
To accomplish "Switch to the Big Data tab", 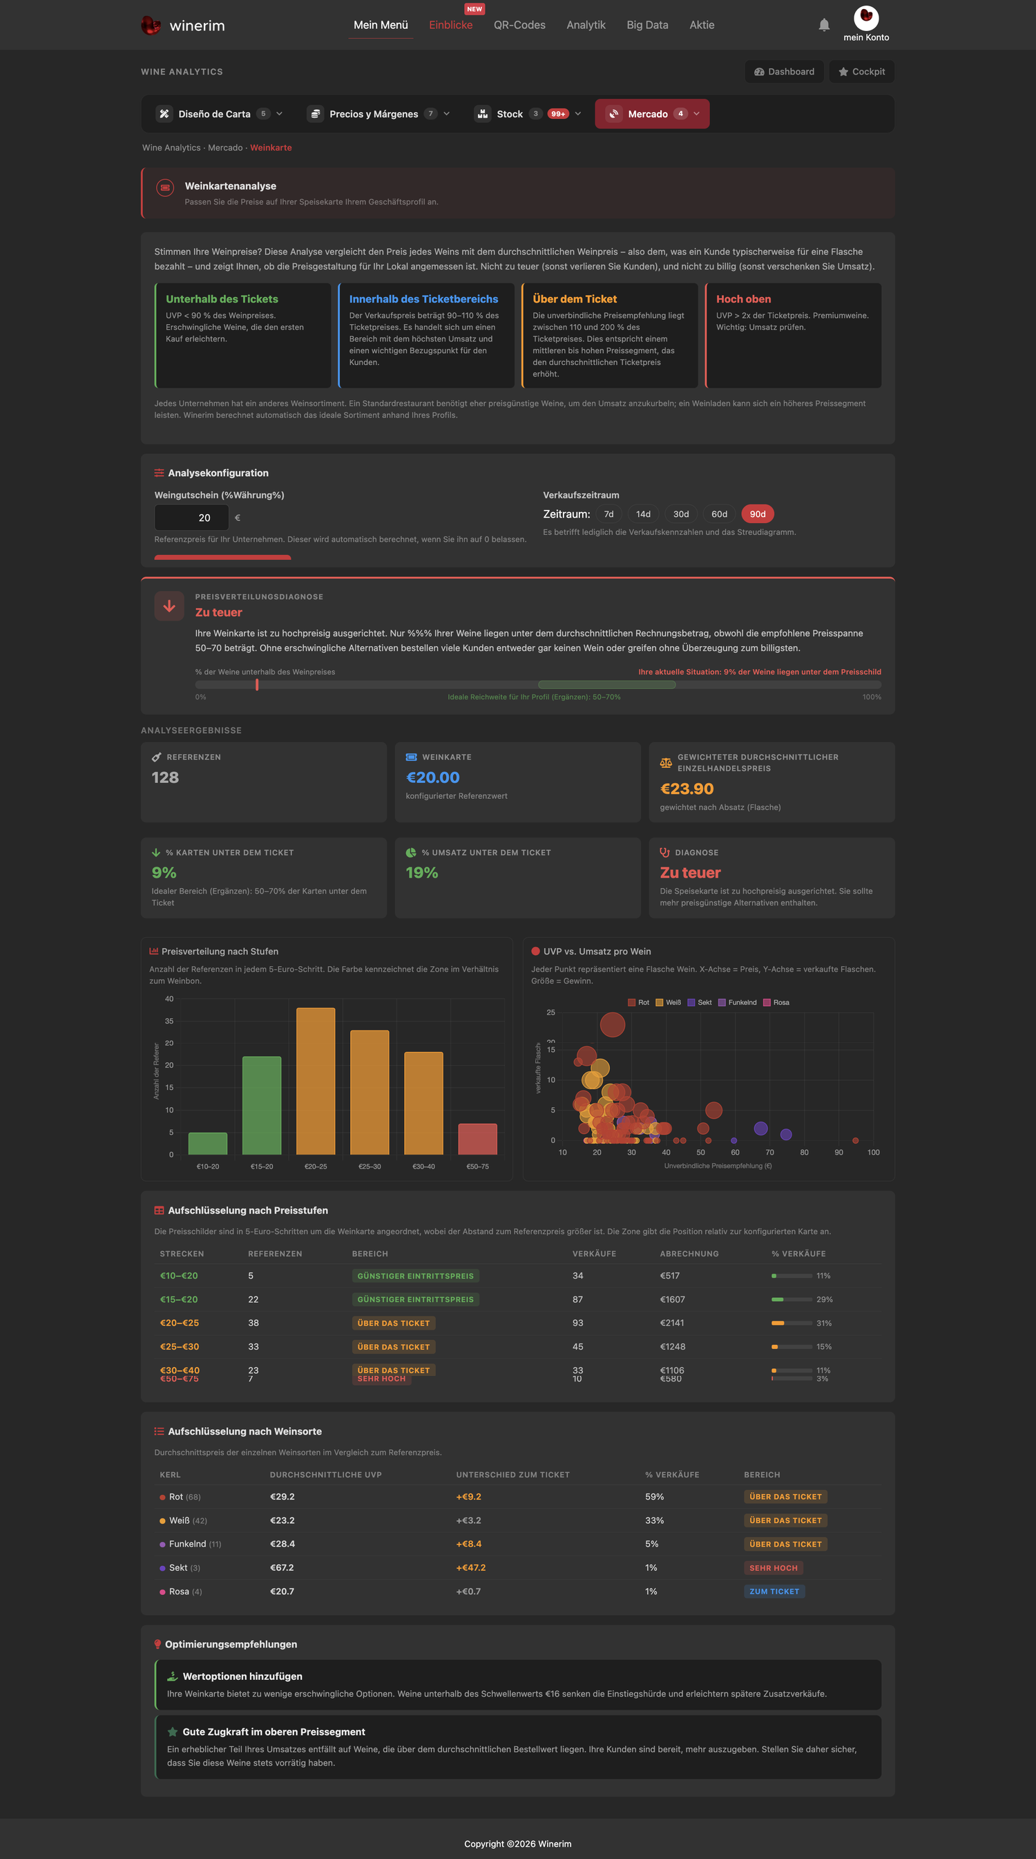I will tap(647, 25).
